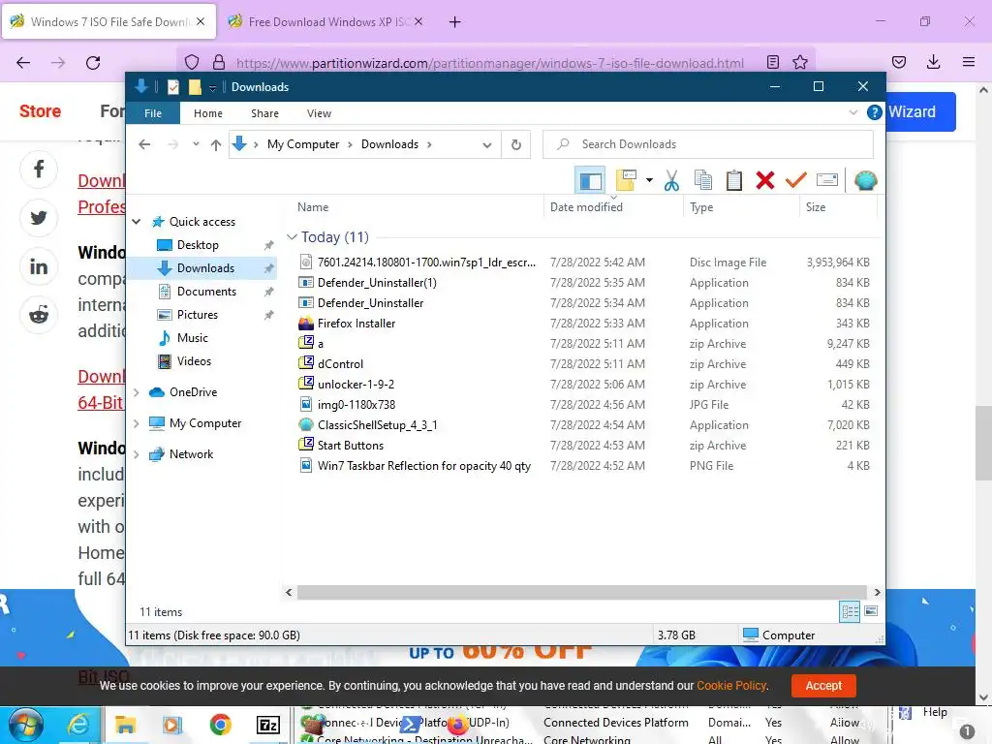Viewport: 992px width, 744px height.
Task: Select the Start Buttons zip archive
Action: [x=351, y=446]
